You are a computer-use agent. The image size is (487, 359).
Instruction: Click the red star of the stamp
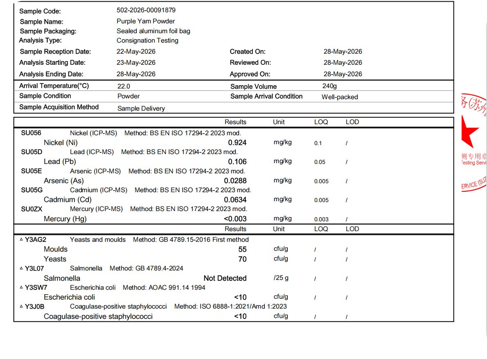(469, 132)
